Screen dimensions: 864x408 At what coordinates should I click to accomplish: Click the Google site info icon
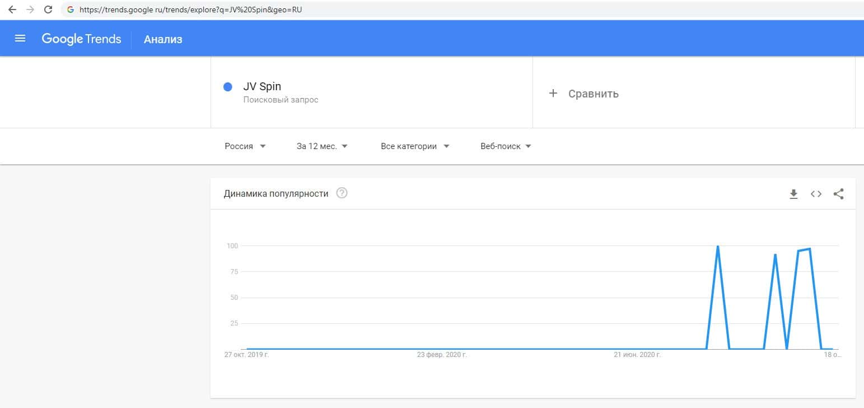click(71, 10)
